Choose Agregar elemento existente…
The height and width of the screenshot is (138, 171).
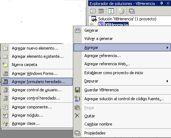[37, 56]
